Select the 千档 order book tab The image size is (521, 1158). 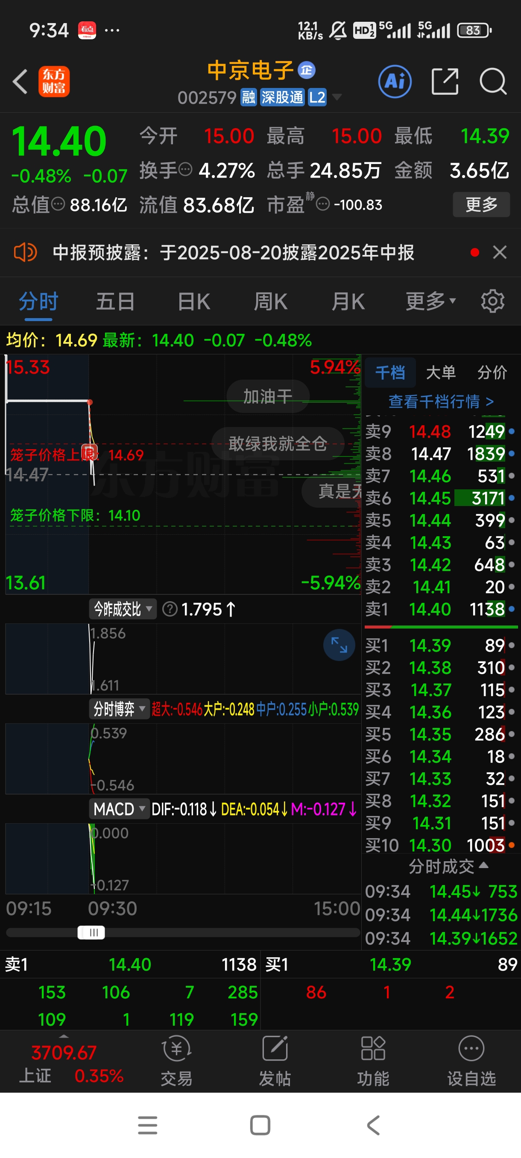click(390, 373)
